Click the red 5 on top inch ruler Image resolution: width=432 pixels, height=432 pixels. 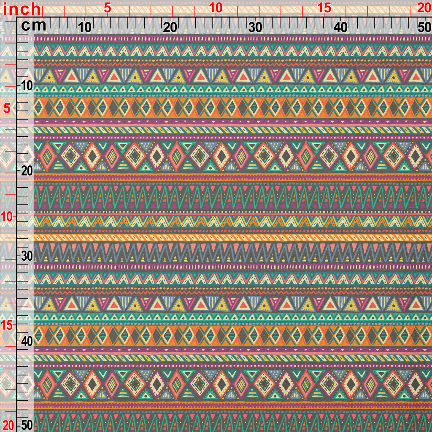click(x=107, y=8)
